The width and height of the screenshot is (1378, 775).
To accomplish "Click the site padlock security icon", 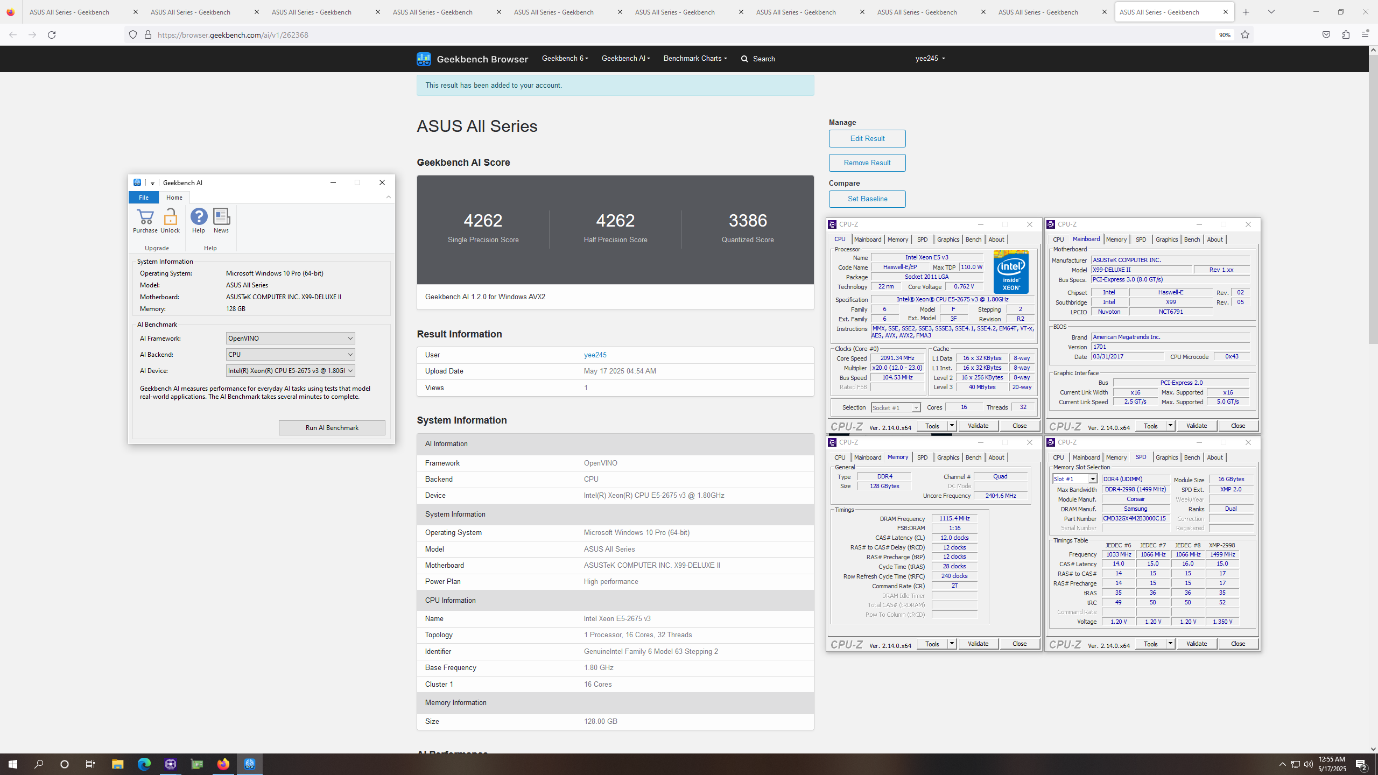I will [x=147, y=34].
